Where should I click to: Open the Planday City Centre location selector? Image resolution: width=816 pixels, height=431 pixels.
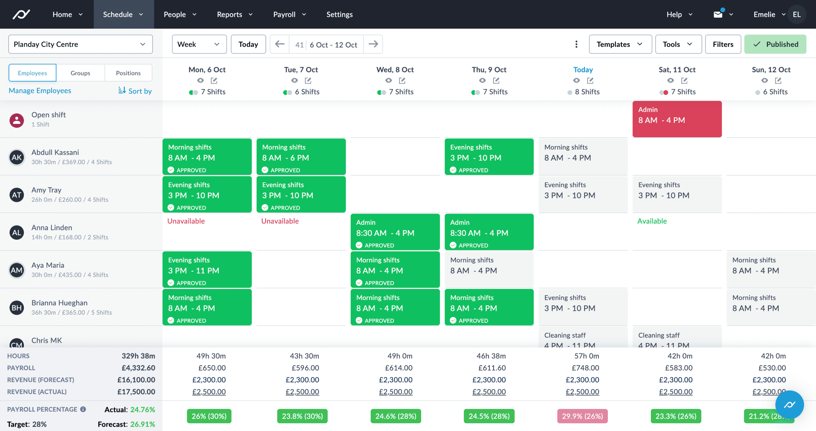click(80, 44)
